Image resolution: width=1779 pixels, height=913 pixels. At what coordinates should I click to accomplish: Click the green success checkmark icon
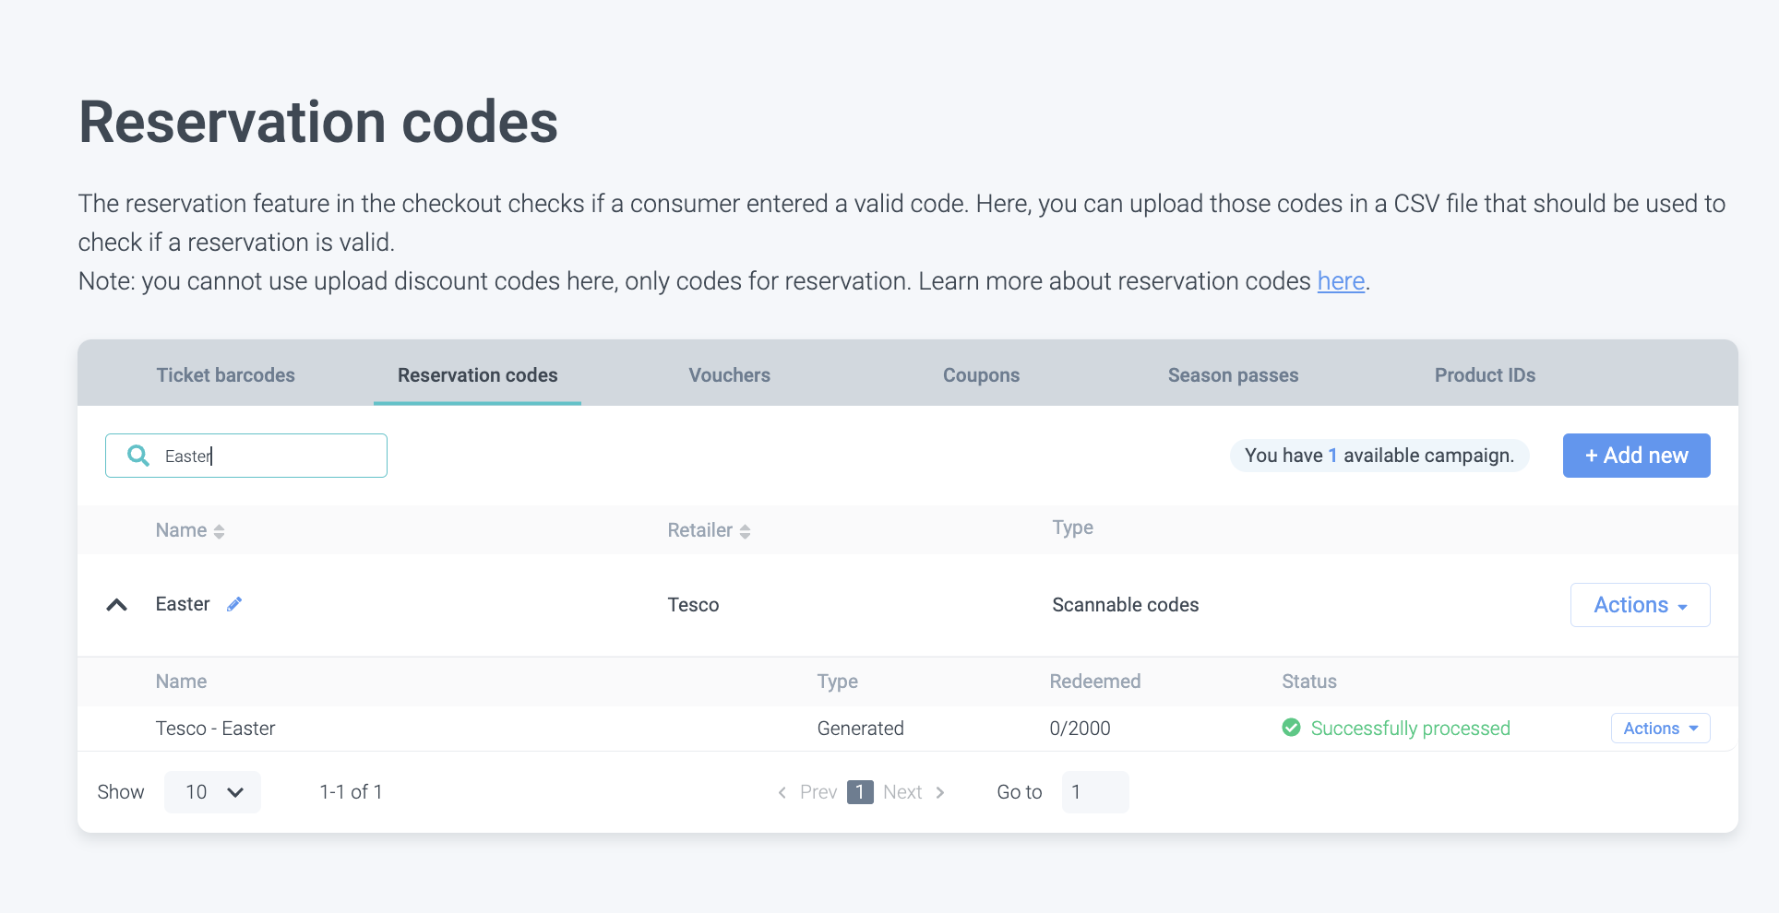tap(1291, 728)
